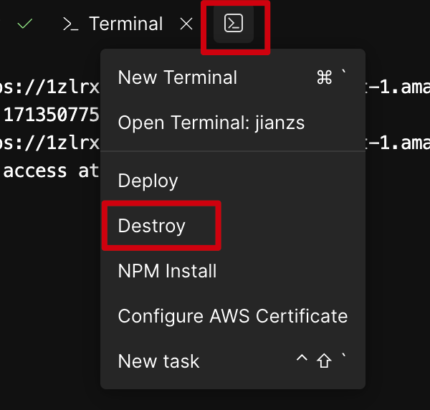Choose Open Terminal: jianzs
This screenshot has height=410, width=430.
click(211, 123)
